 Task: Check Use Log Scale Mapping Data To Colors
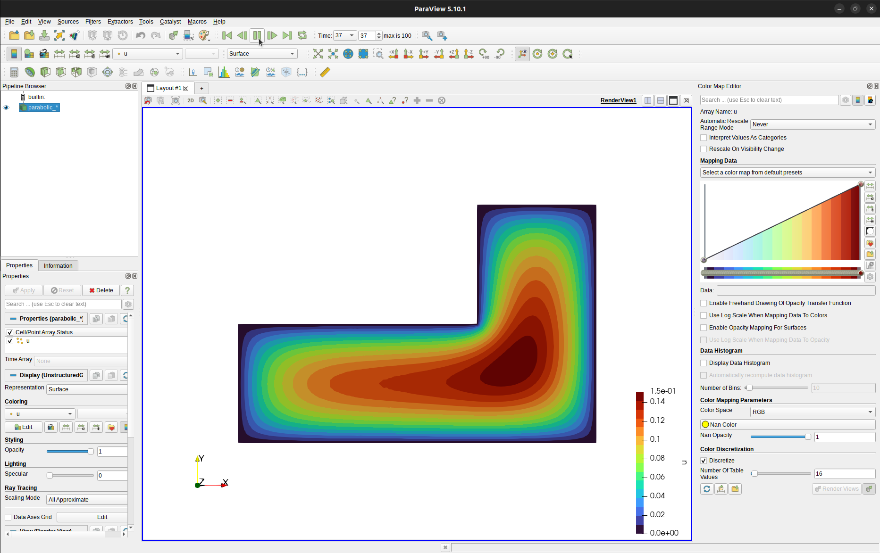(704, 315)
